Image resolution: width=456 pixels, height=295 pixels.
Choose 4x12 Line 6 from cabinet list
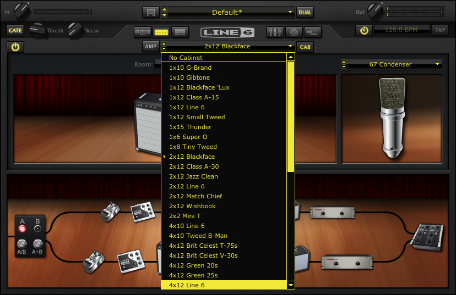point(224,285)
